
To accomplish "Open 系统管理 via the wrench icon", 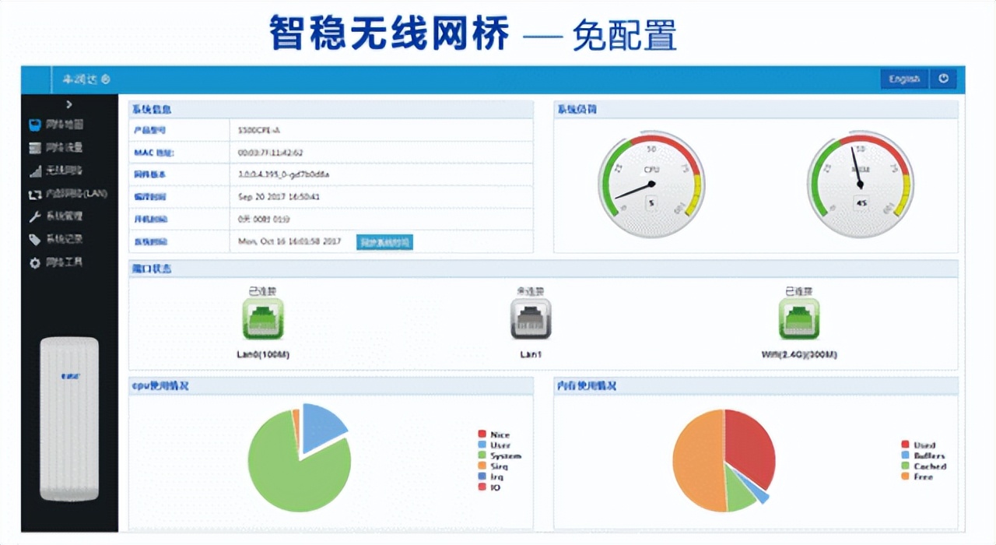I will [33, 216].
